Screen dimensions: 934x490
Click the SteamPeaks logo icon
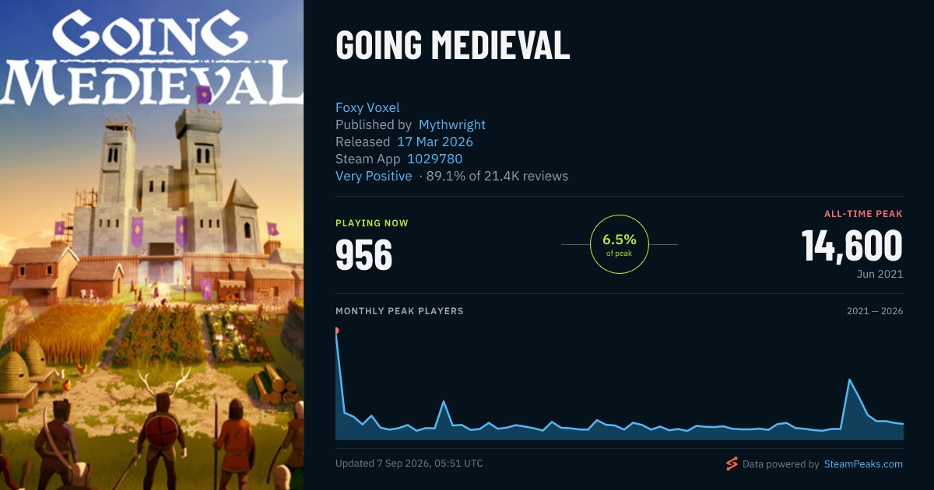[732, 464]
